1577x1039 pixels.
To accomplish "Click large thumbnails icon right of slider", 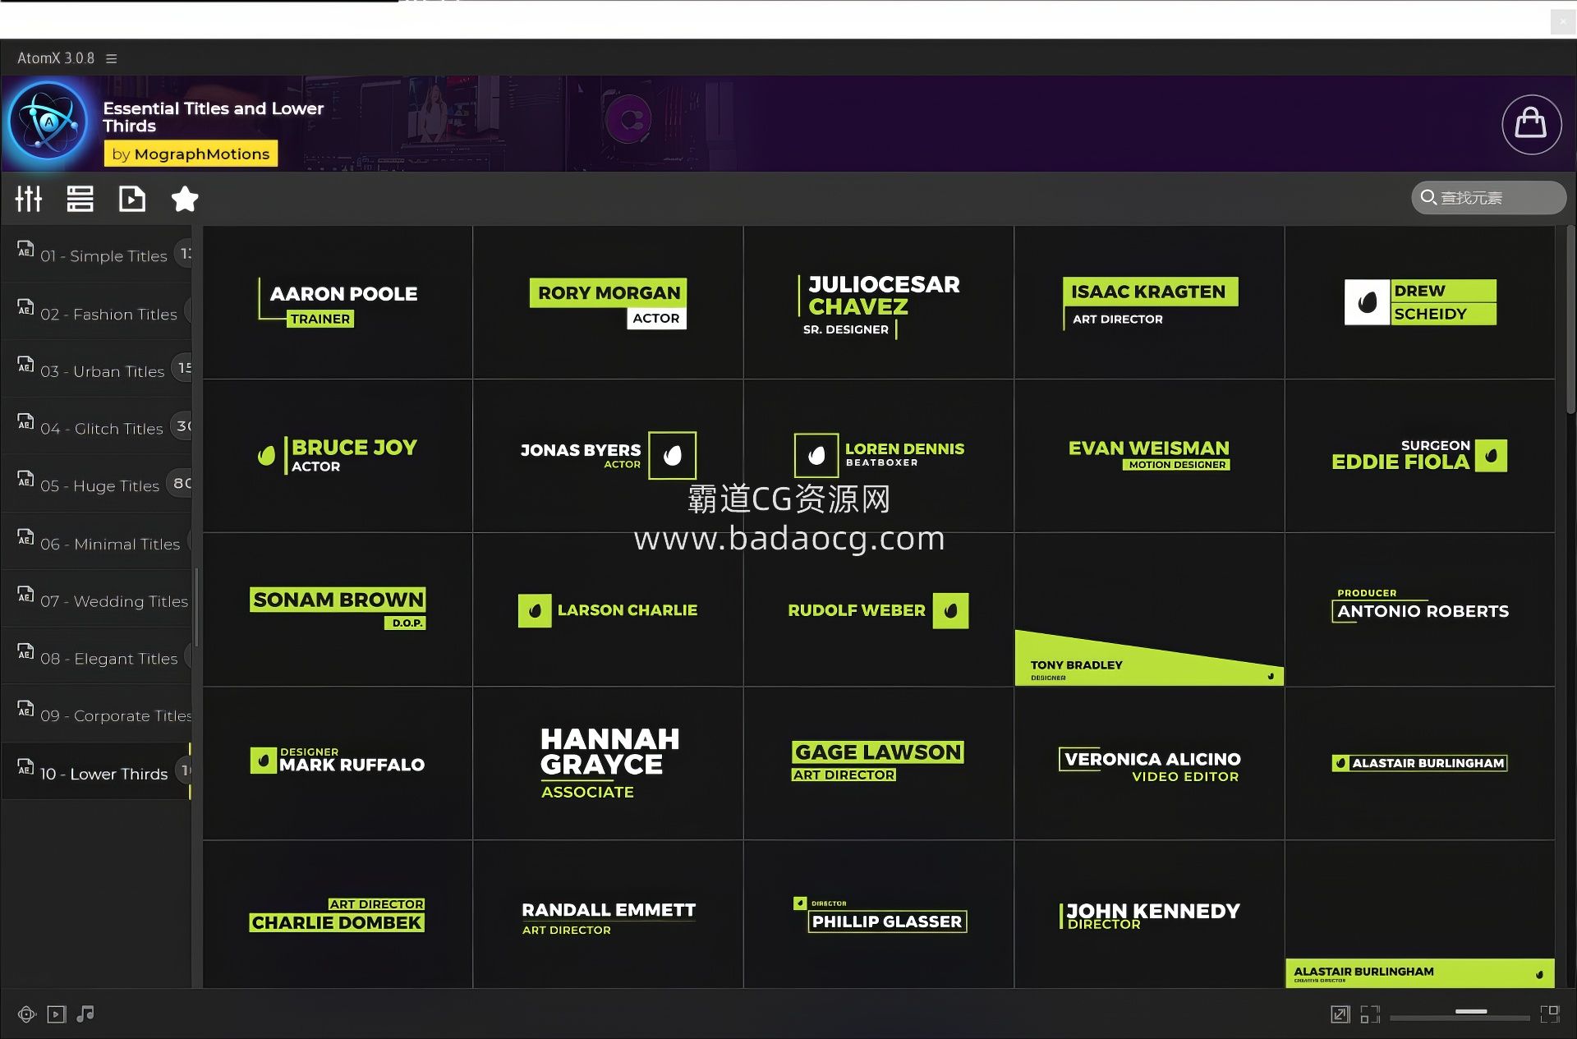I will coord(1550,1014).
